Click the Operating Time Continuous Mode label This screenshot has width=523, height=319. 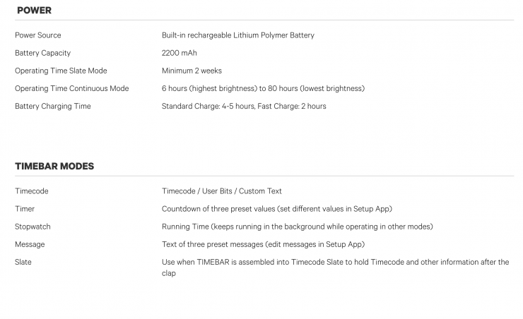71,88
